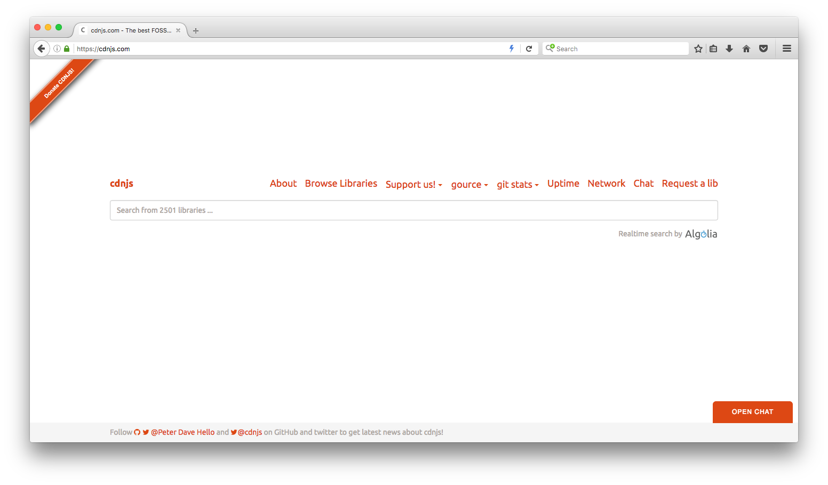Go back with the browser back arrow
This screenshot has height=485, width=828.
[42, 49]
